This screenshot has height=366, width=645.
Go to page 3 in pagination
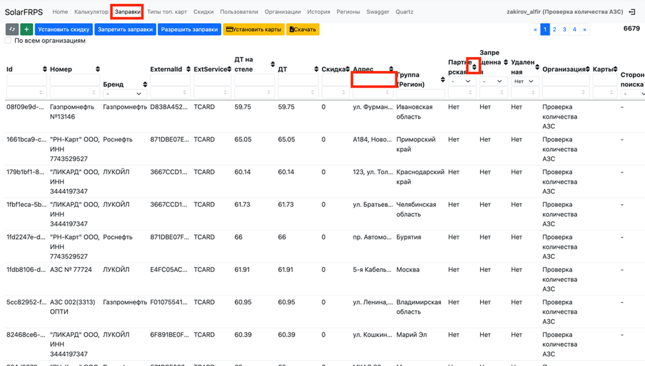click(x=564, y=29)
